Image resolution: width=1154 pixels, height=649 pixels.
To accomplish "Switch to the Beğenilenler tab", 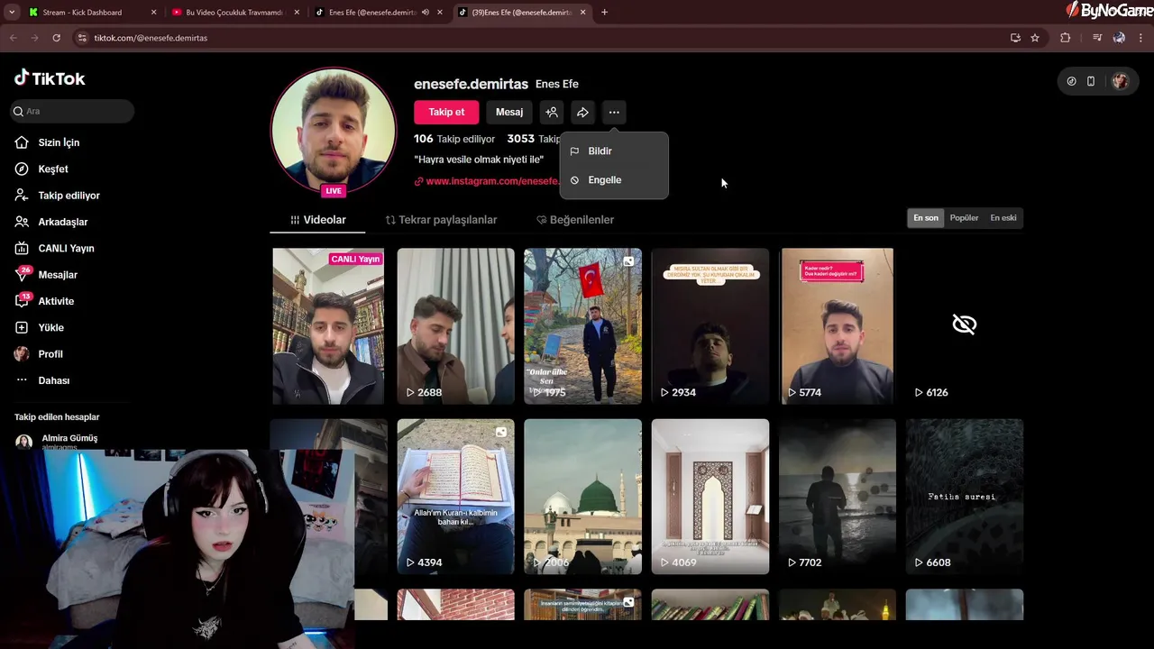I will tap(575, 220).
